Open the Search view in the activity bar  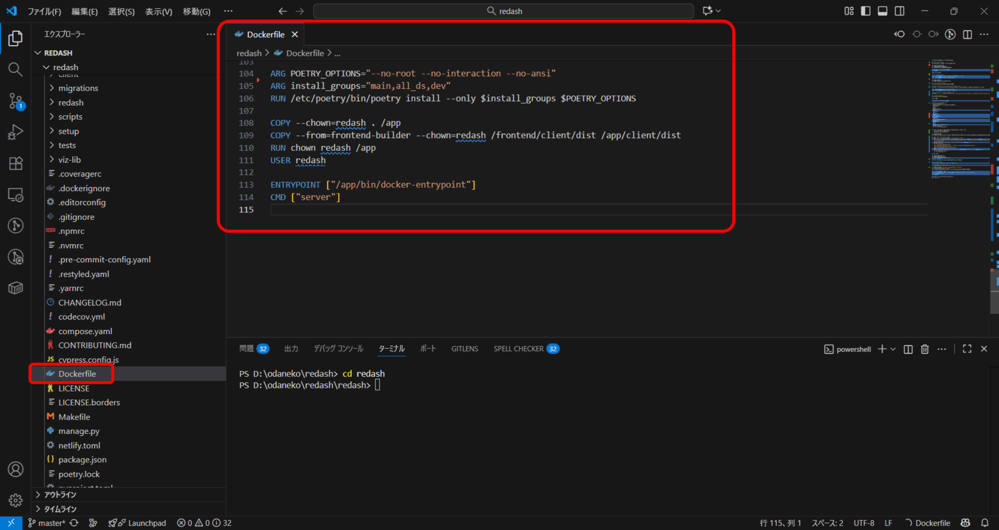tap(15, 69)
